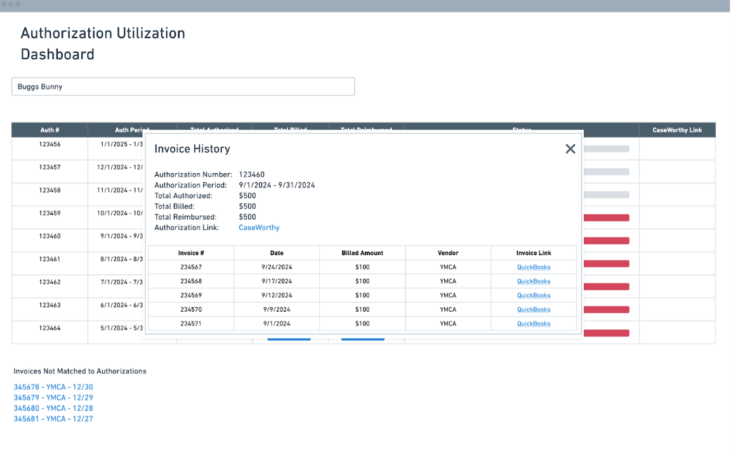Screen dimensions: 731x452
Task: Close the Invoice History dialog
Action: tap(570, 149)
